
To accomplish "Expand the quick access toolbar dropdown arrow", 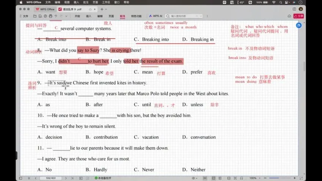I will [x=66, y=16].
